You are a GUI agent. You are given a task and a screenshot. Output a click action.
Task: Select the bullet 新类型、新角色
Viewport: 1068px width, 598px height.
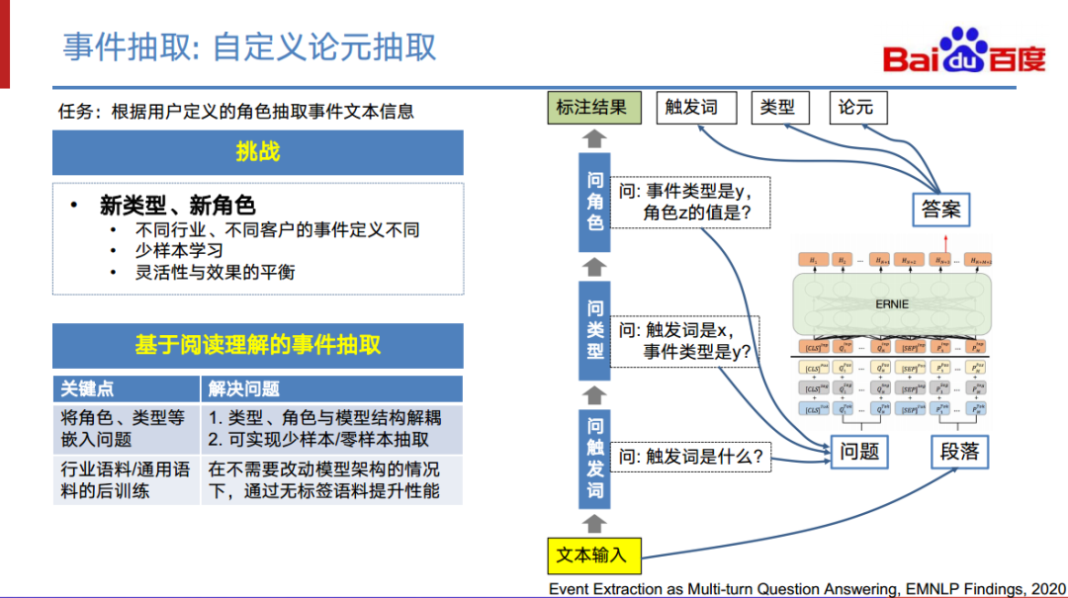tap(177, 205)
